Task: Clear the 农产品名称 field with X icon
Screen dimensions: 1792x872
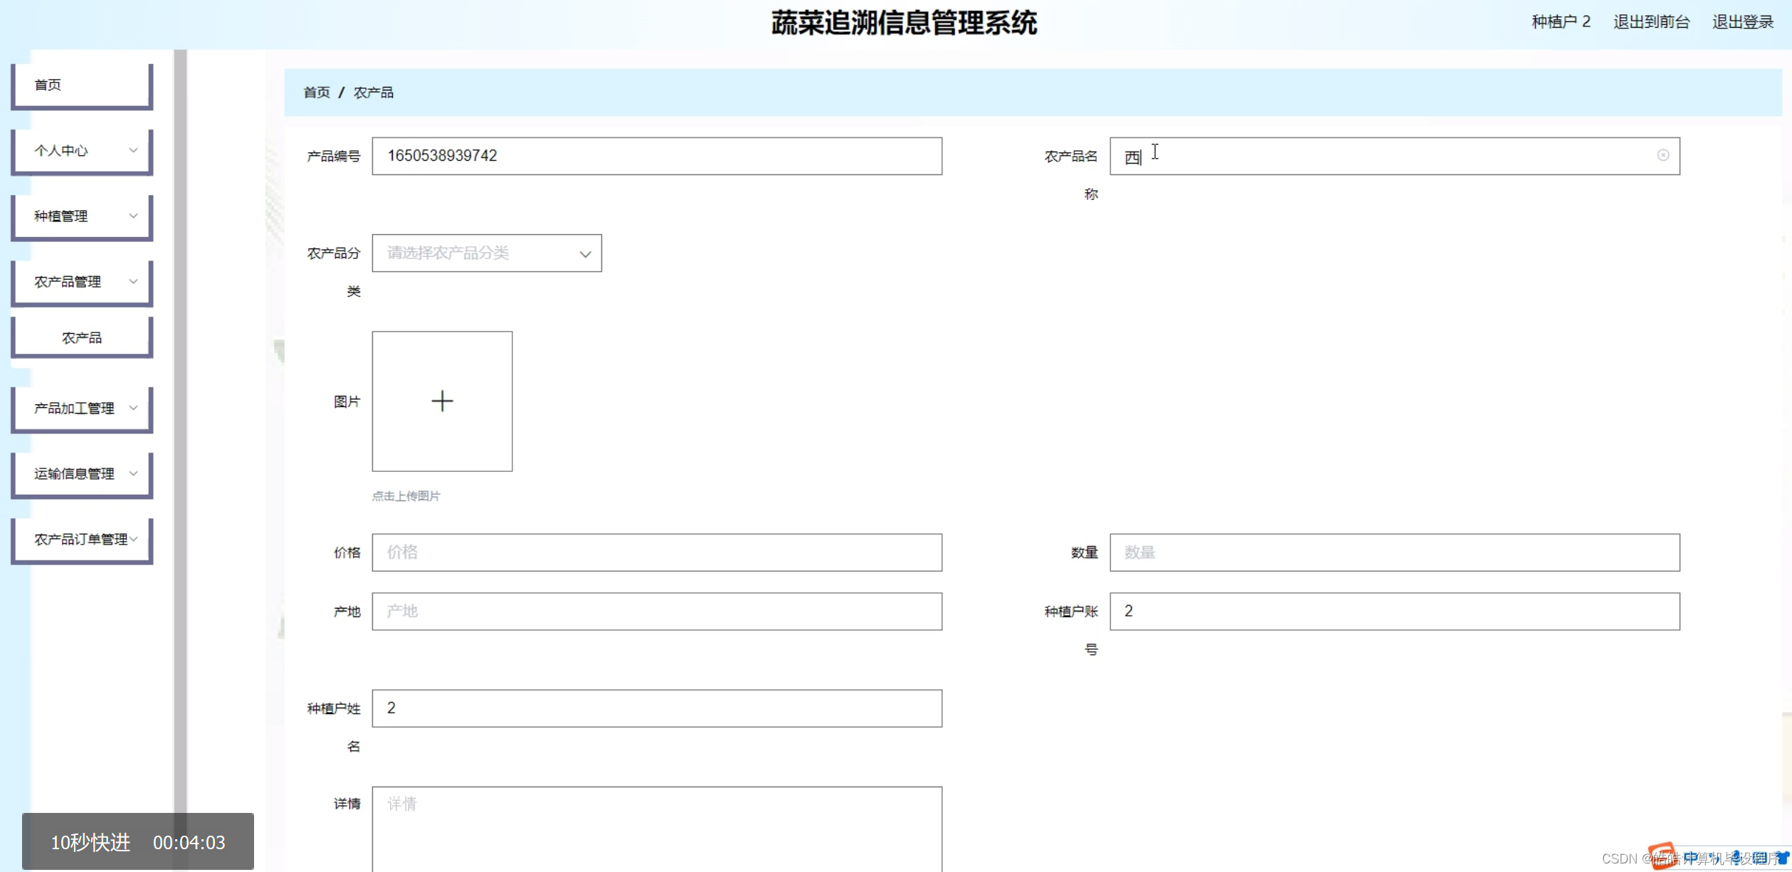Action: [1662, 155]
